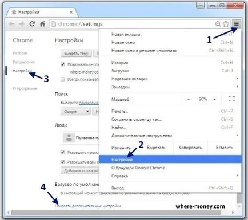Bookmark this page with the star icon

[226, 24]
